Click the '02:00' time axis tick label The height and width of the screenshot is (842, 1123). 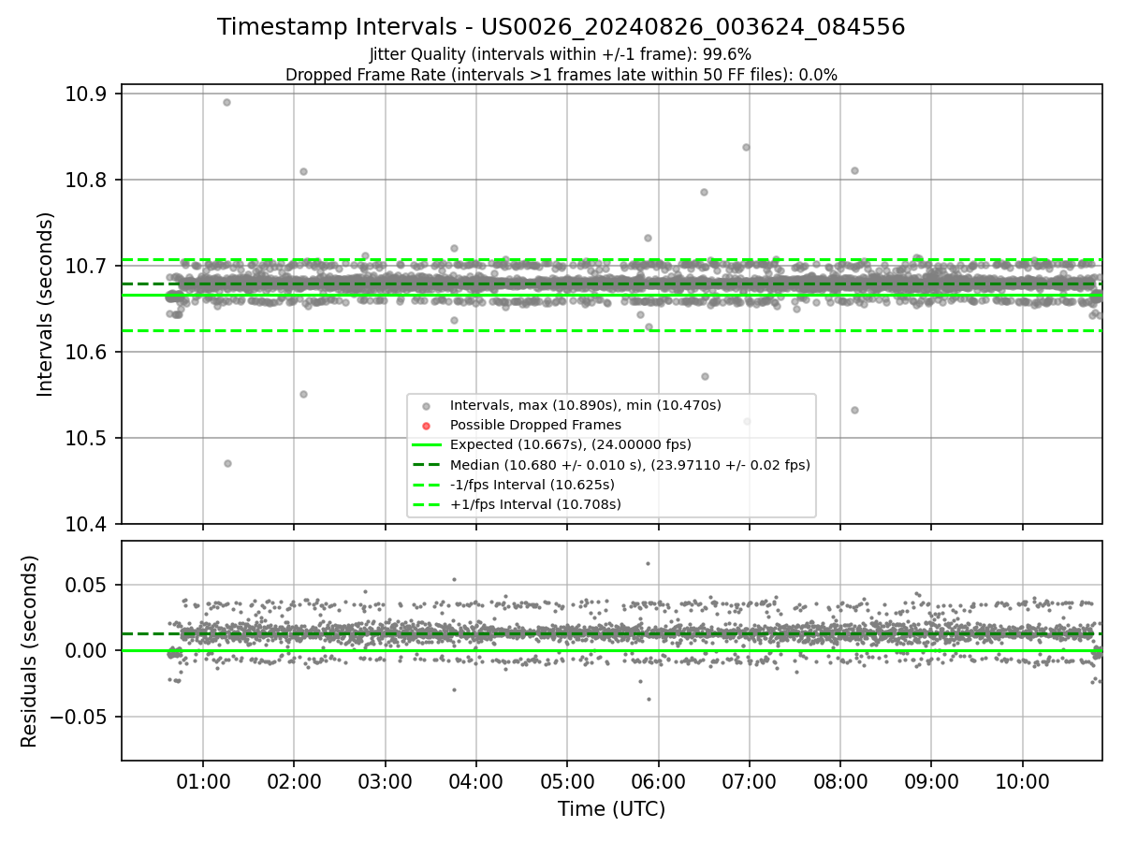coord(294,782)
